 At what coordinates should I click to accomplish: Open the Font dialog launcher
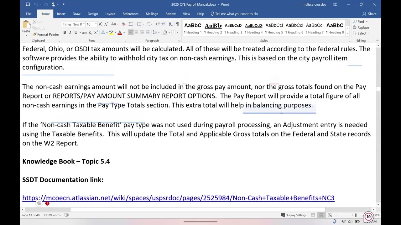pos(125,41)
